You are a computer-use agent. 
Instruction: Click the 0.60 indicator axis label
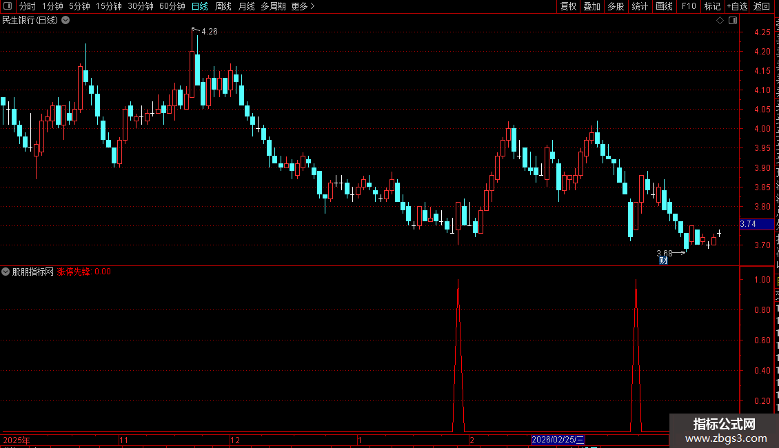tap(762, 340)
